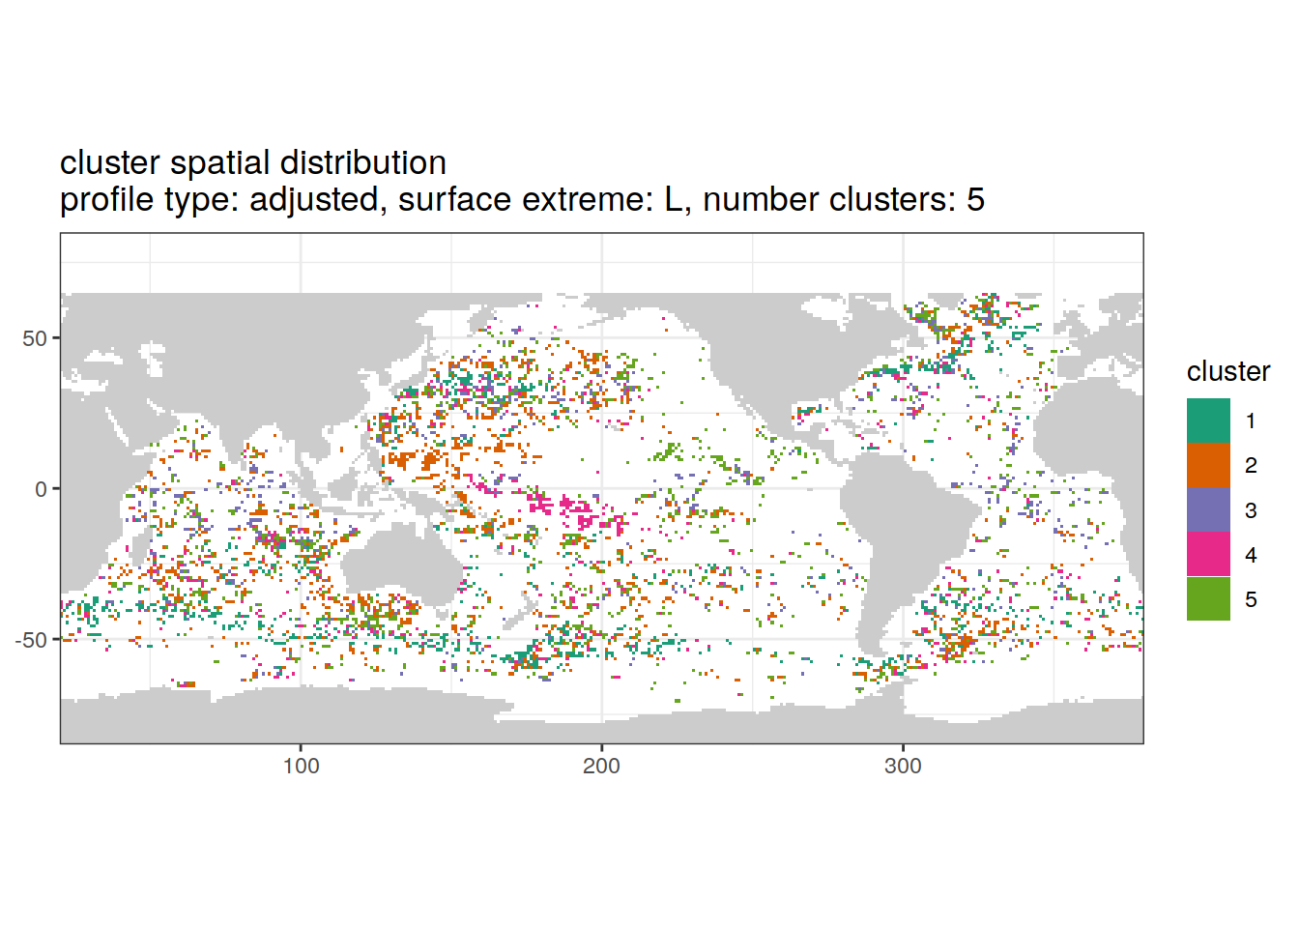Click the orange cluster 2 legend swatch
Viewport: 1299px width, 928px height.
[1208, 465]
